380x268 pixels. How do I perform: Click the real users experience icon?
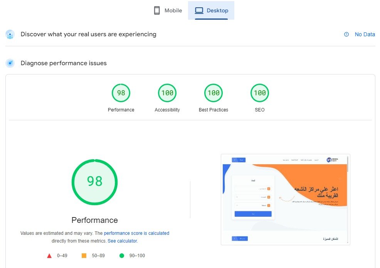(10, 34)
